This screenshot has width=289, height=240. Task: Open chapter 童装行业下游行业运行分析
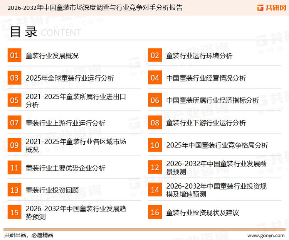tap(206, 123)
